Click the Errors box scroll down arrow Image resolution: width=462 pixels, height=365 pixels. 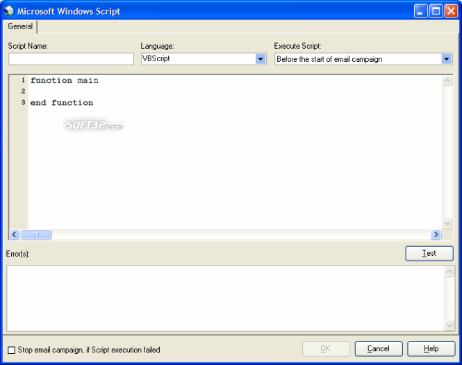tap(449, 325)
